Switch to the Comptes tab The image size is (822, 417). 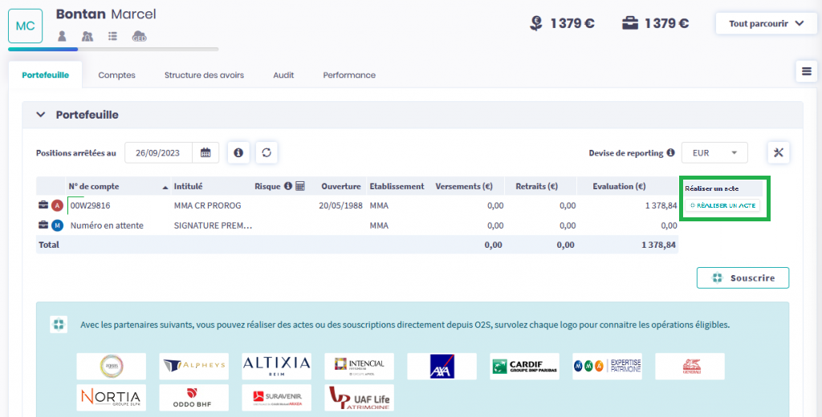pyautogui.click(x=116, y=75)
